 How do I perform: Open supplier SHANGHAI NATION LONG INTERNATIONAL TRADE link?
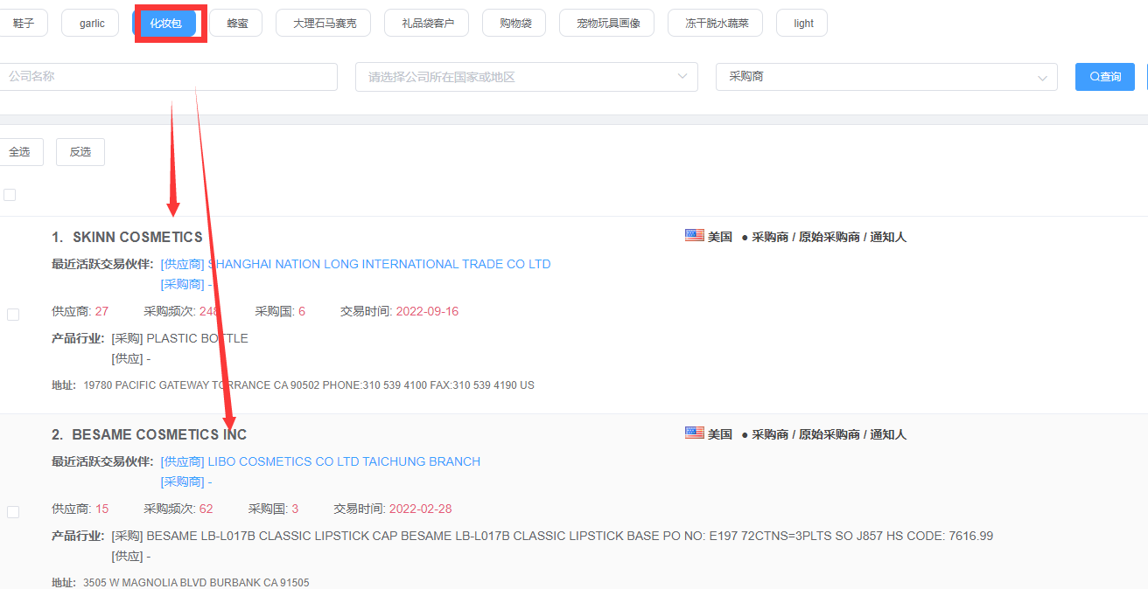(379, 264)
